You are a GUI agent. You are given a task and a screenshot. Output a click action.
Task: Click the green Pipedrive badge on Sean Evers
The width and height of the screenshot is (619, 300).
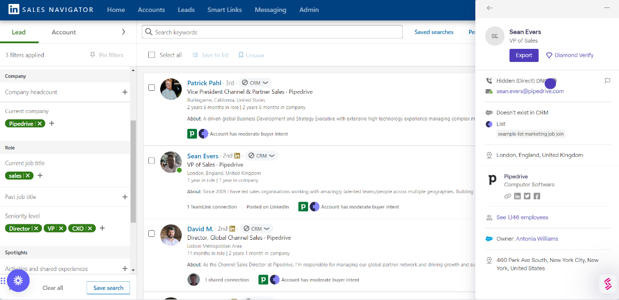(303, 206)
